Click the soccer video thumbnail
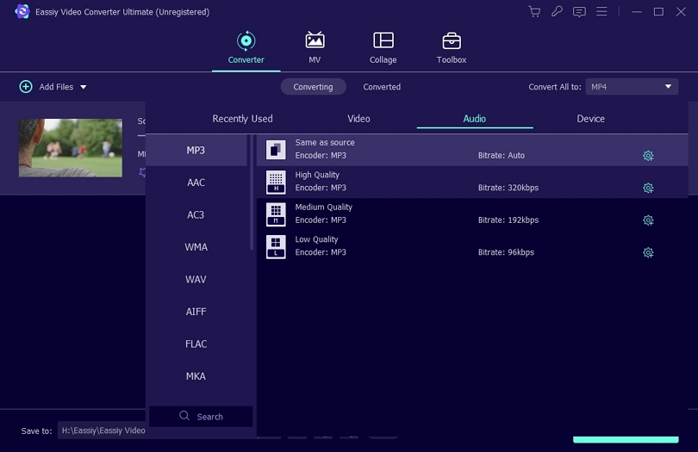This screenshot has height=452, width=698. pyautogui.click(x=71, y=148)
